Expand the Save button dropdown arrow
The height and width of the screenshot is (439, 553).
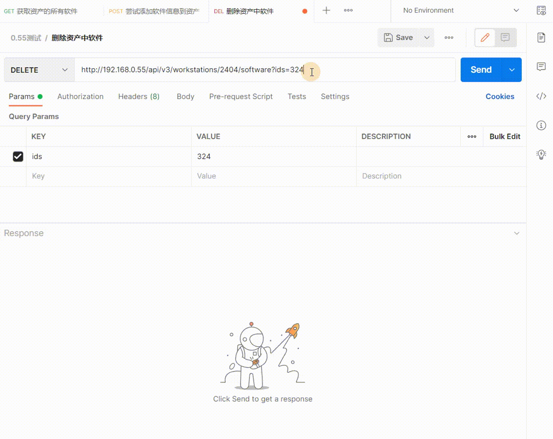coord(427,37)
